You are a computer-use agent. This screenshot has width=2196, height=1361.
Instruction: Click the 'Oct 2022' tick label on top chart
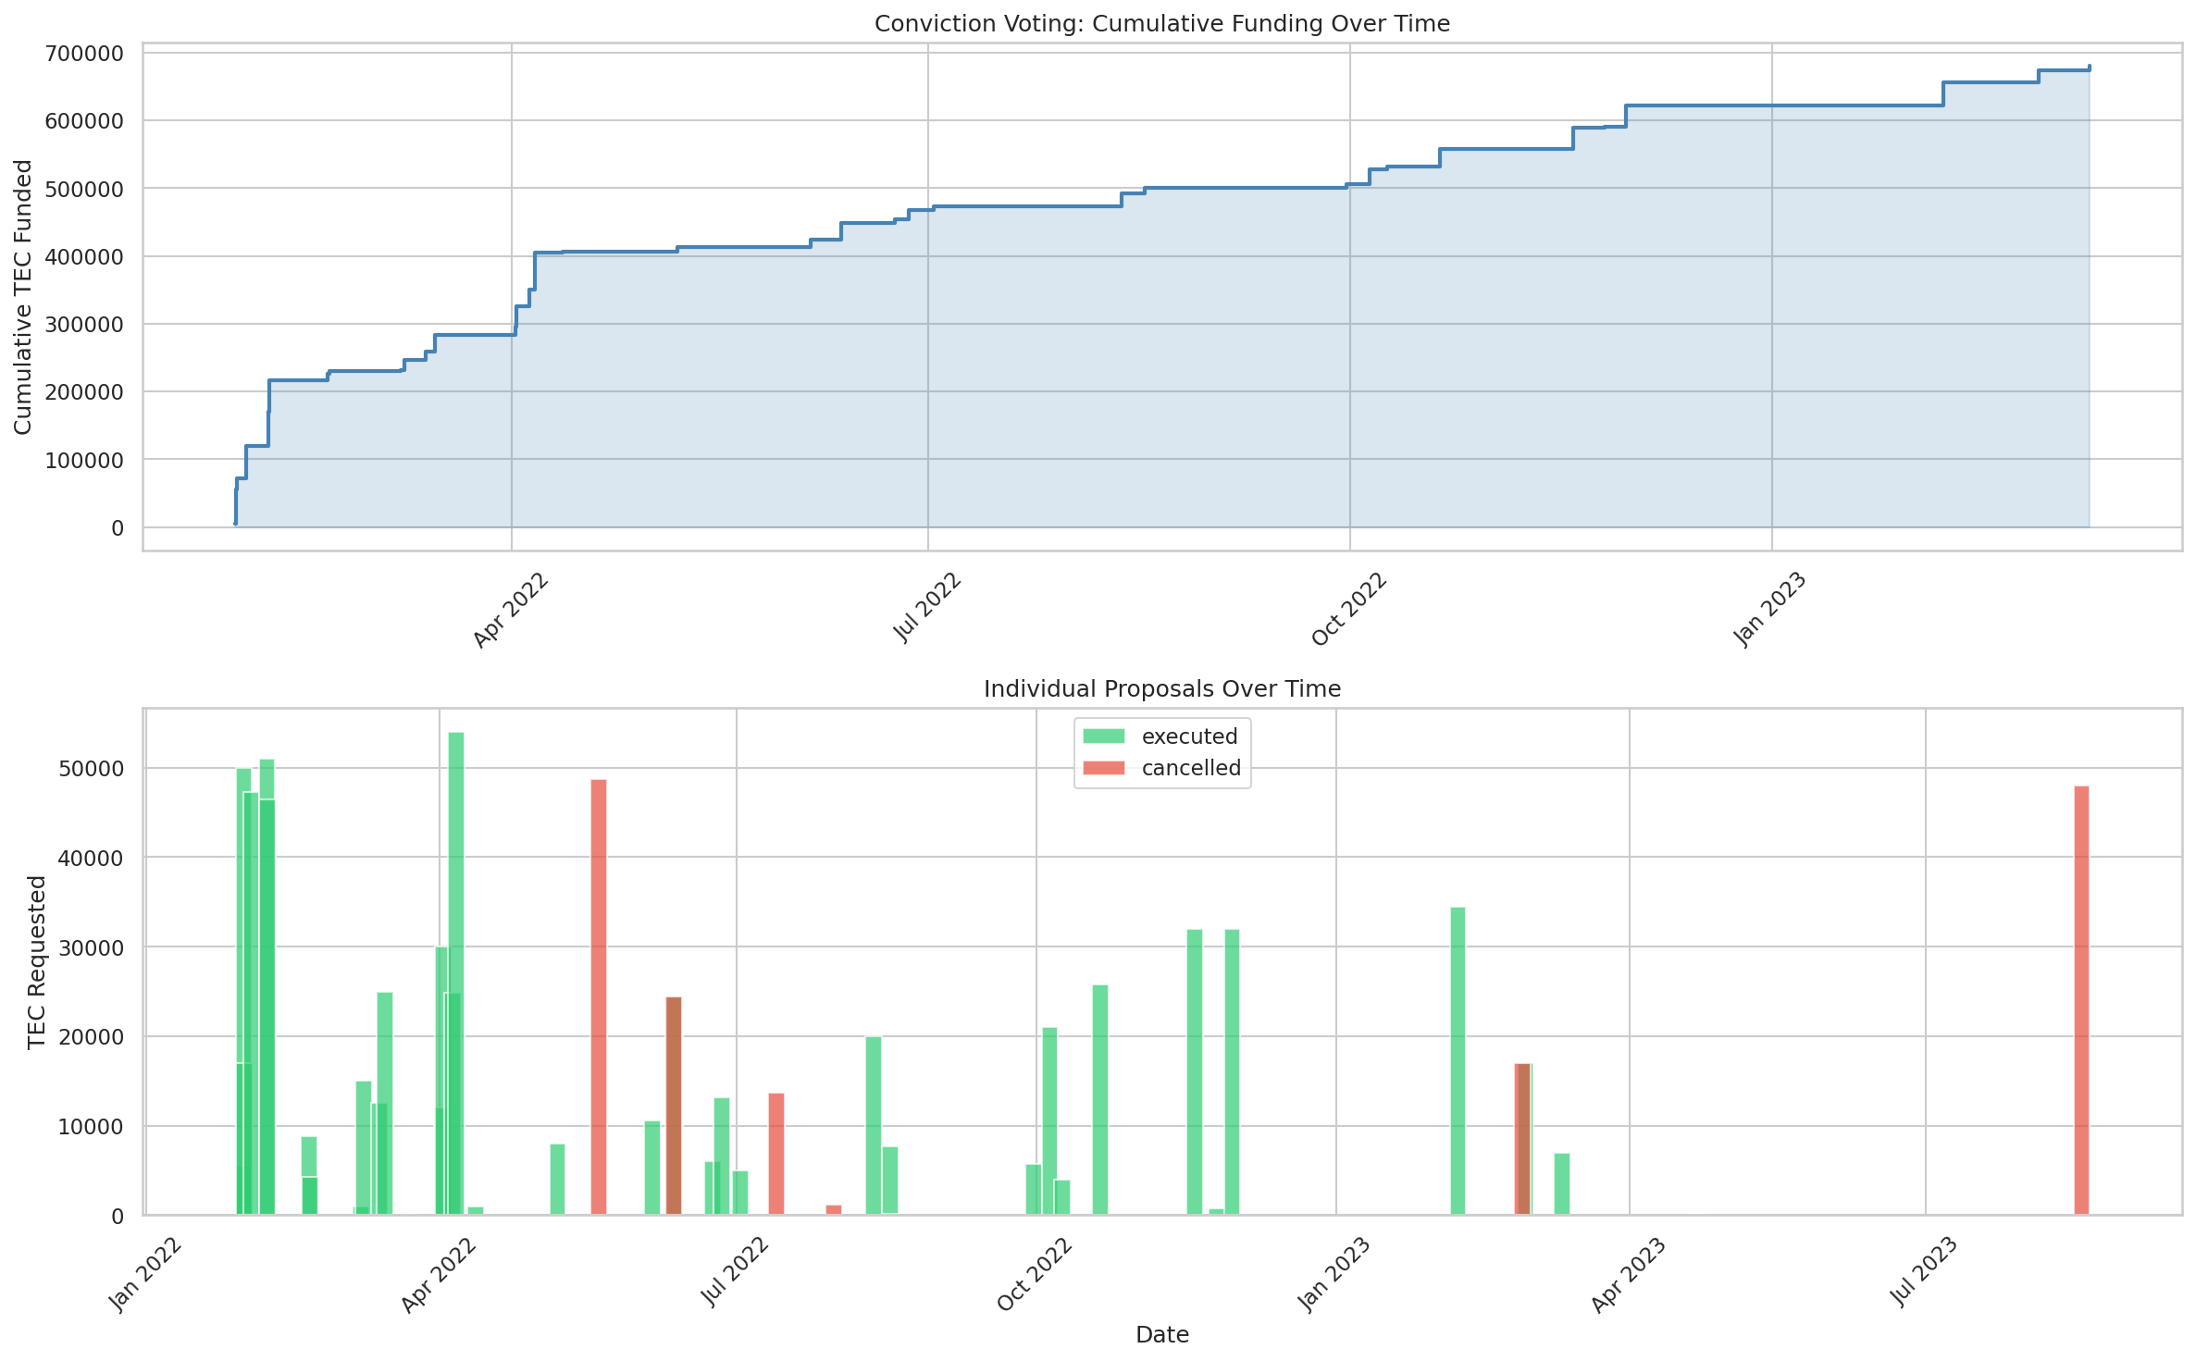coord(1349,609)
